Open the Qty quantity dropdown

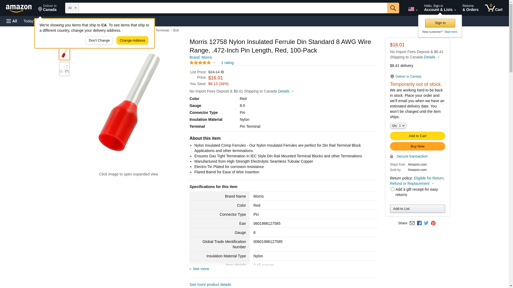point(398,126)
